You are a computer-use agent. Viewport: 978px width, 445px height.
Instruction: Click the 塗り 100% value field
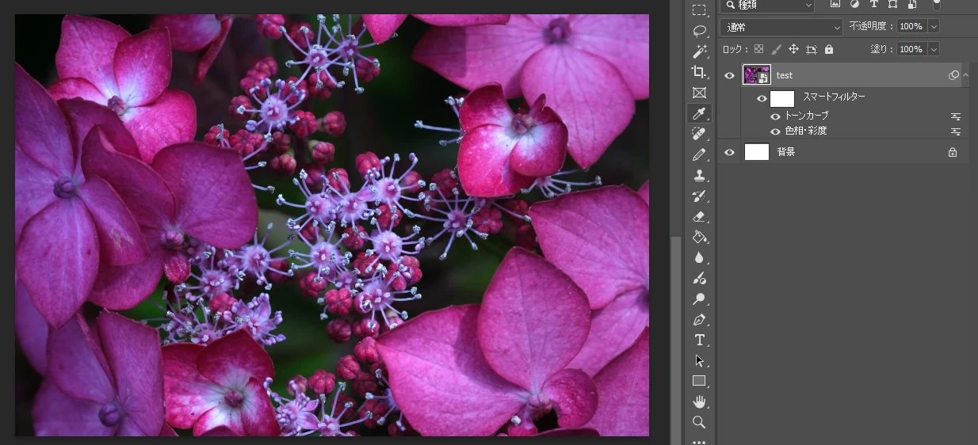(912, 49)
